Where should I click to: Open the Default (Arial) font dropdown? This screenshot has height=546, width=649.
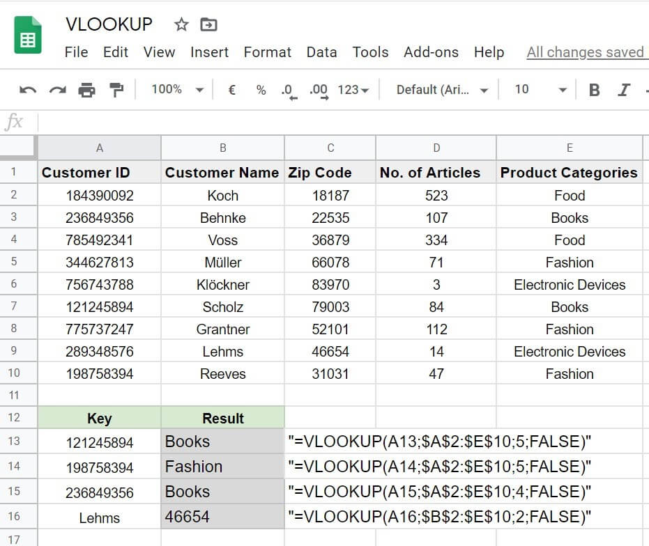pos(442,90)
